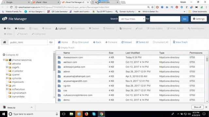Click Unselect All
This screenshot has width=209, height=117.
[x=160, y=42]
